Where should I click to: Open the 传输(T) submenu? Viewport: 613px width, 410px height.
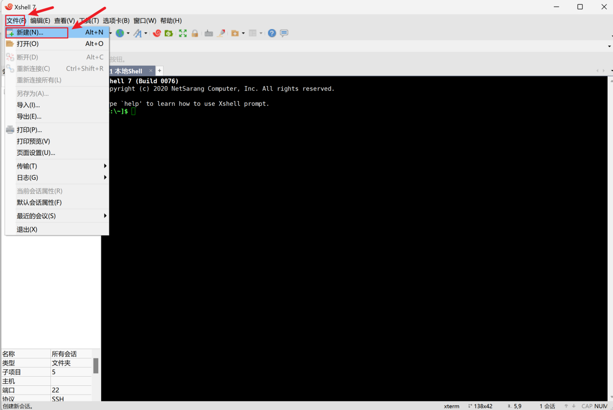(x=57, y=166)
